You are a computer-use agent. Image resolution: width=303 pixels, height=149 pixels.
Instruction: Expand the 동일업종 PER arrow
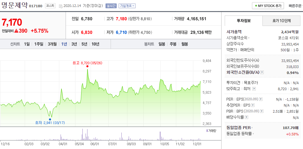click(252, 127)
